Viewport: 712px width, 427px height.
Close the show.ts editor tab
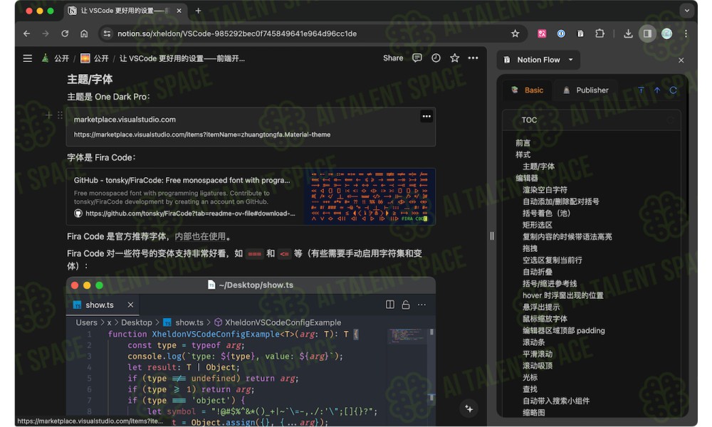point(130,305)
